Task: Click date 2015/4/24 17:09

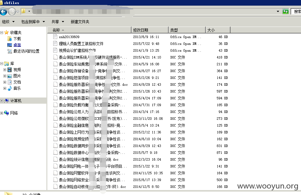Action: [147, 98]
